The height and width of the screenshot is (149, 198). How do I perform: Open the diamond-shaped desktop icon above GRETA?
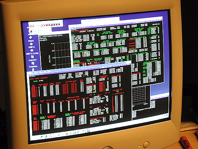click(31, 37)
